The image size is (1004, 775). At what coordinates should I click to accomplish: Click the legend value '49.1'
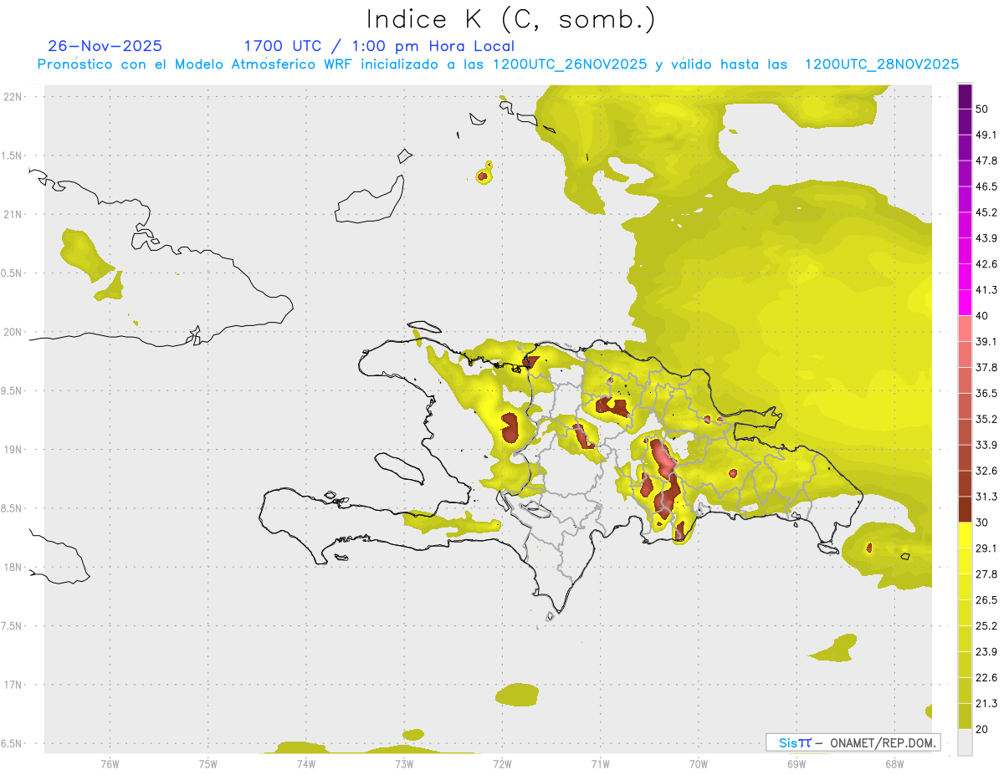(986, 135)
